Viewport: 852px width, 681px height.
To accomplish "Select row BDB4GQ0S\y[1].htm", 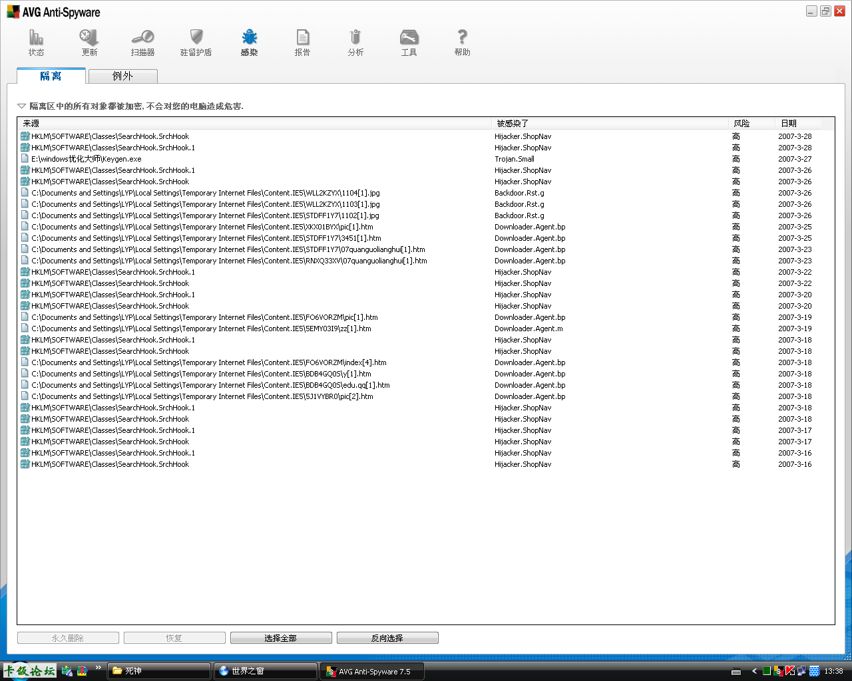I will (426, 374).
